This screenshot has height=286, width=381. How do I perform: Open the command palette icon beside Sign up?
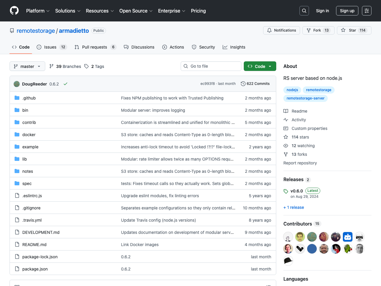366,10
